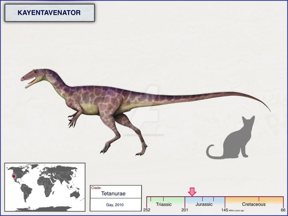Click the red location dot on map
Viewport: 288px width, 216px height.
click(x=14, y=176)
